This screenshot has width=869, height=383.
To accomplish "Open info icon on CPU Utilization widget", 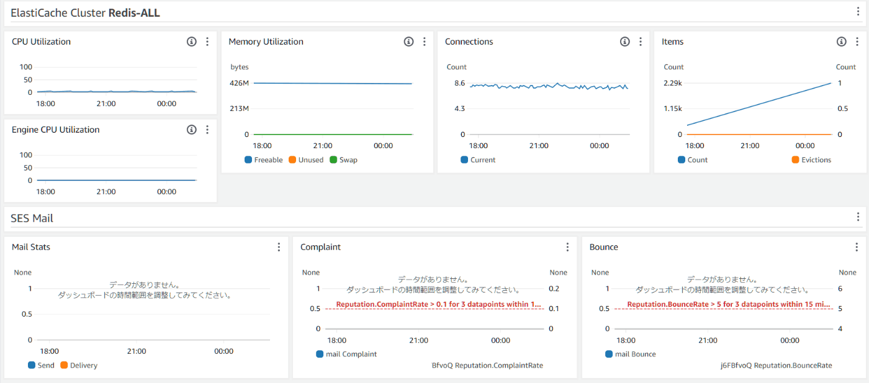I will coord(191,42).
